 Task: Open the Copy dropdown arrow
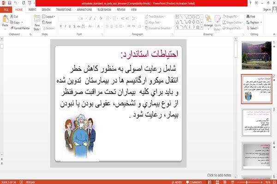pos(22,23)
